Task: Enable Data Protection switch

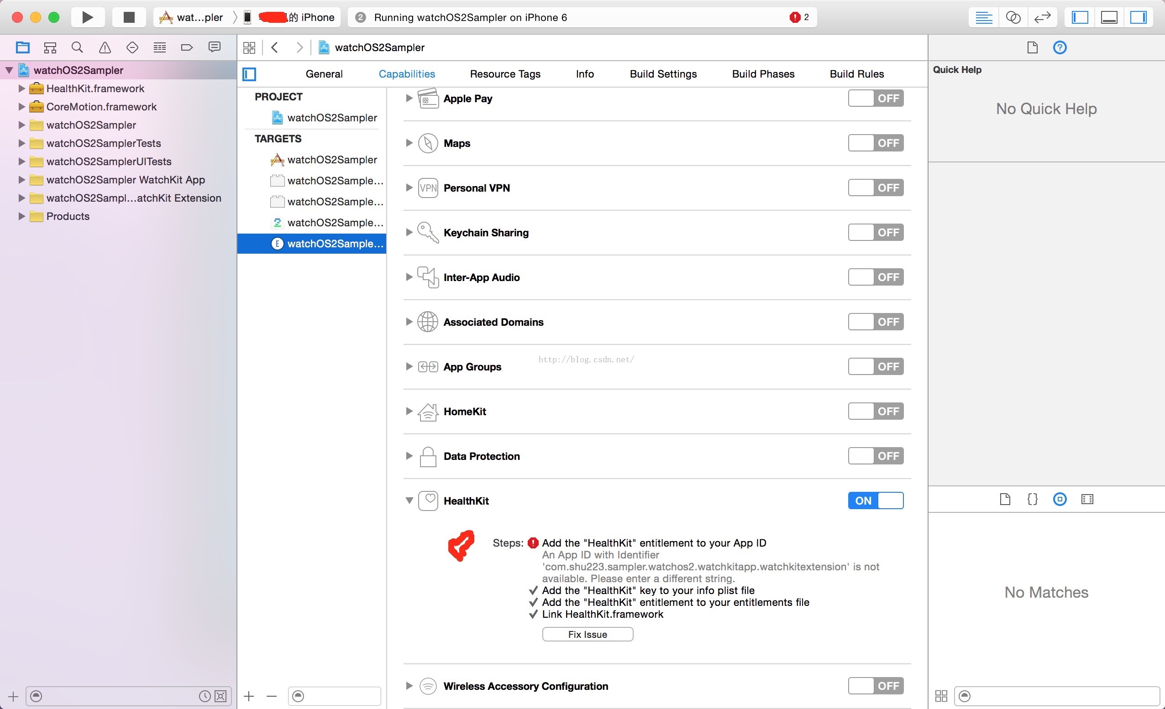Action: click(876, 456)
